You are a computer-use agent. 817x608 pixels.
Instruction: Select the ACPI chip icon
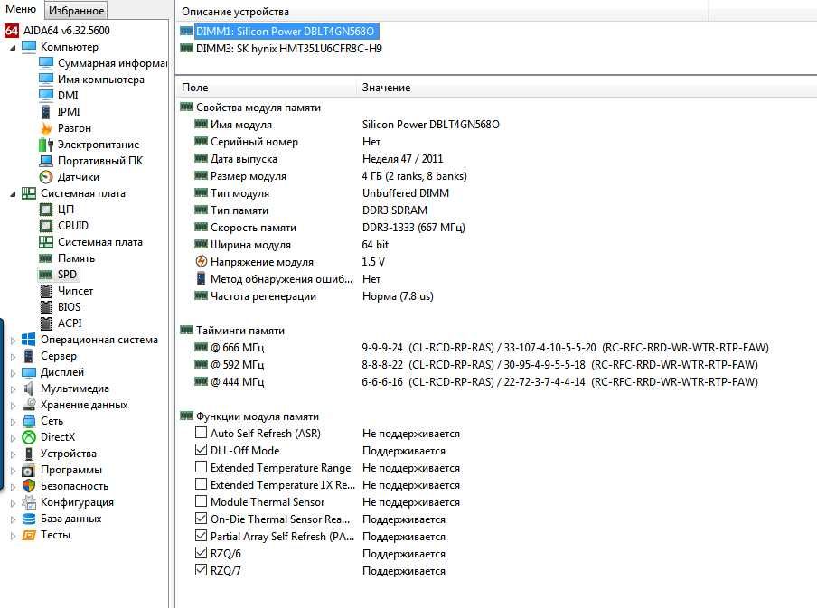point(46,323)
